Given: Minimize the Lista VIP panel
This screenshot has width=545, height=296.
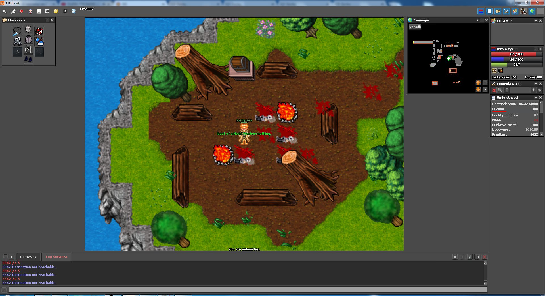Looking at the screenshot, I should click(536, 21).
